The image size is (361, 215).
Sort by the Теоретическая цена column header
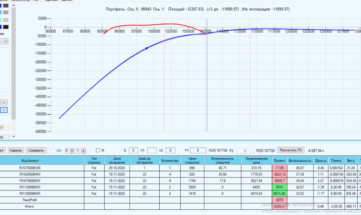[x=256, y=161]
